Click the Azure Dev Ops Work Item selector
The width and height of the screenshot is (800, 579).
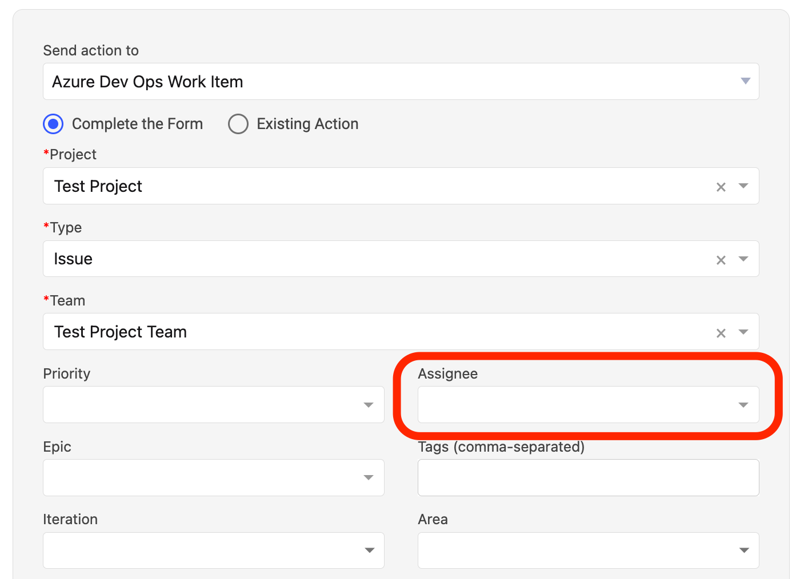click(x=401, y=82)
